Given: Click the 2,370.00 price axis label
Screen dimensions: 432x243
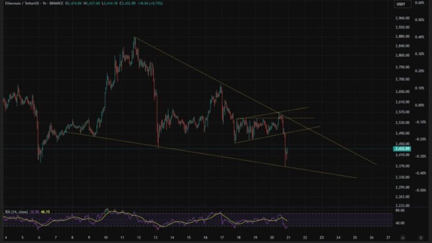Looking at the screenshot, I should (402, 166).
